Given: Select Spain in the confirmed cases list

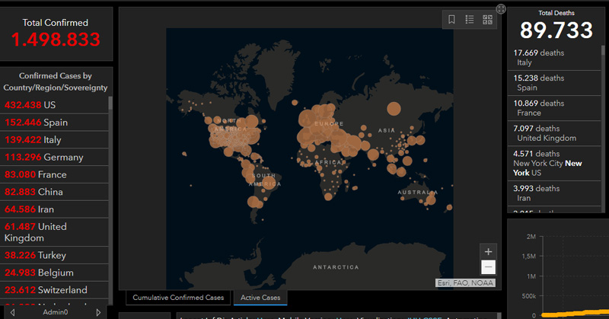Looking at the screenshot, I should pos(55,123).
